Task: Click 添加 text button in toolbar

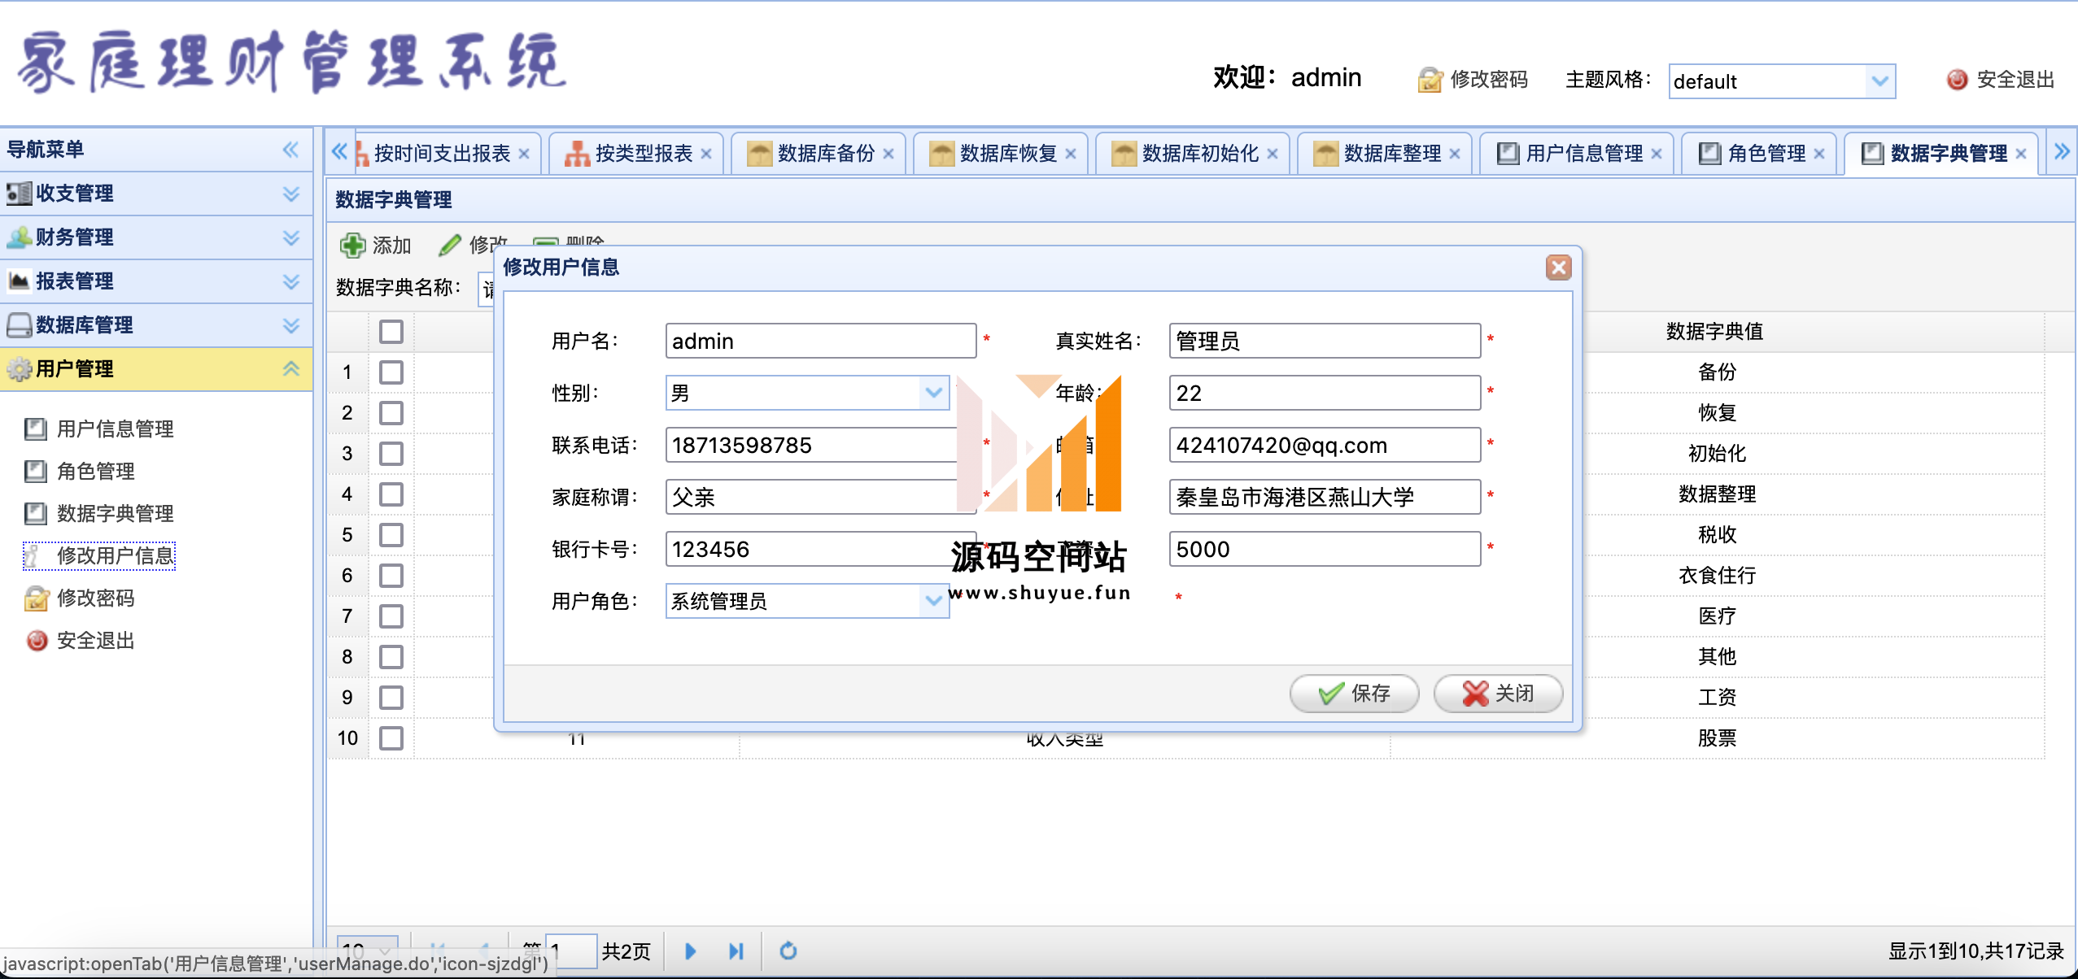Action: 391,245
